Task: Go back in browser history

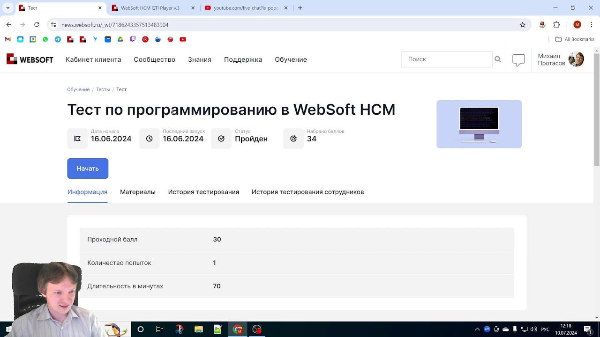Action: pos(8,25)
